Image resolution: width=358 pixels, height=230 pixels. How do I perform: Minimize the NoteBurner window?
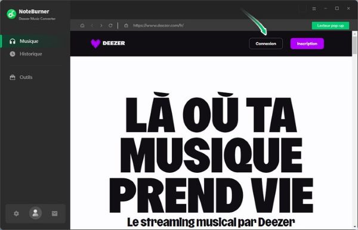(x=326, y=8)
